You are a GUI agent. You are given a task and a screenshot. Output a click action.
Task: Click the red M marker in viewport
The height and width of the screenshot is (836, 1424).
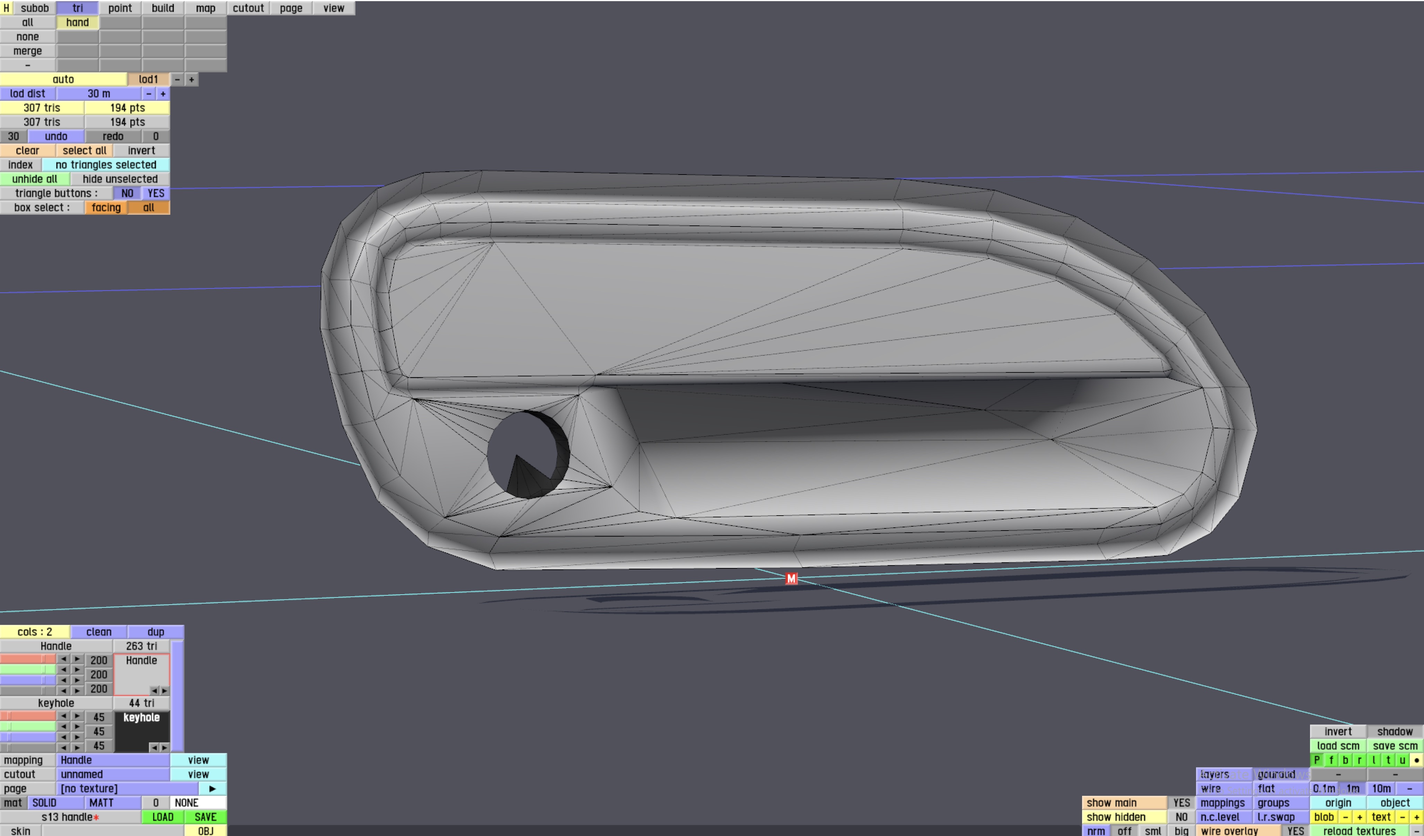click(791, 578)
